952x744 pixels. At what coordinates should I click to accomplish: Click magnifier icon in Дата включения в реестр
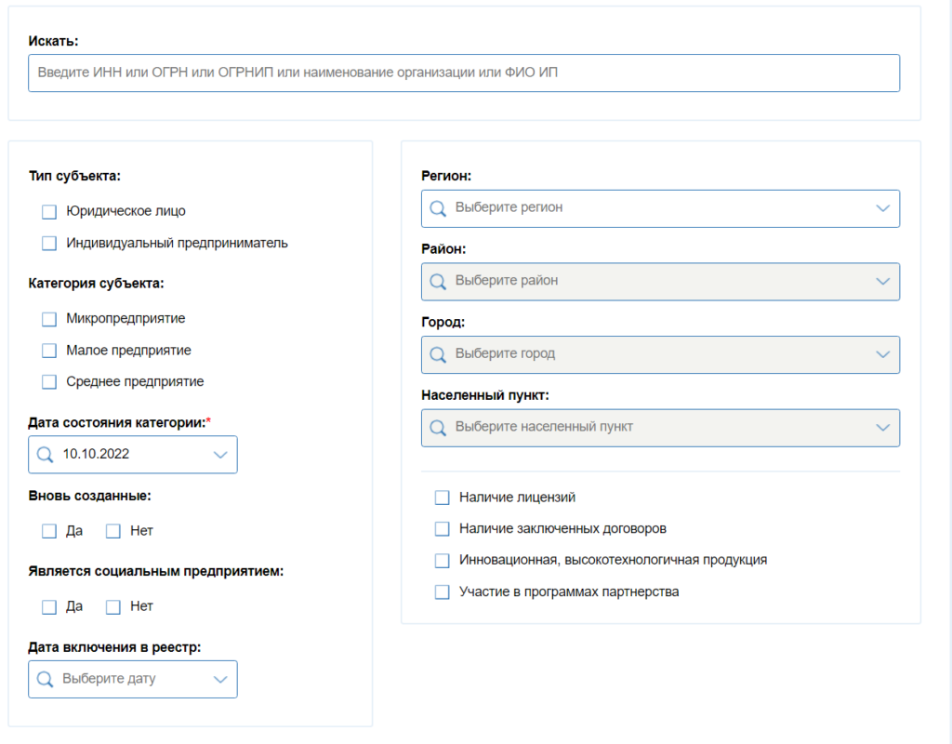click(x=45, y=679)
